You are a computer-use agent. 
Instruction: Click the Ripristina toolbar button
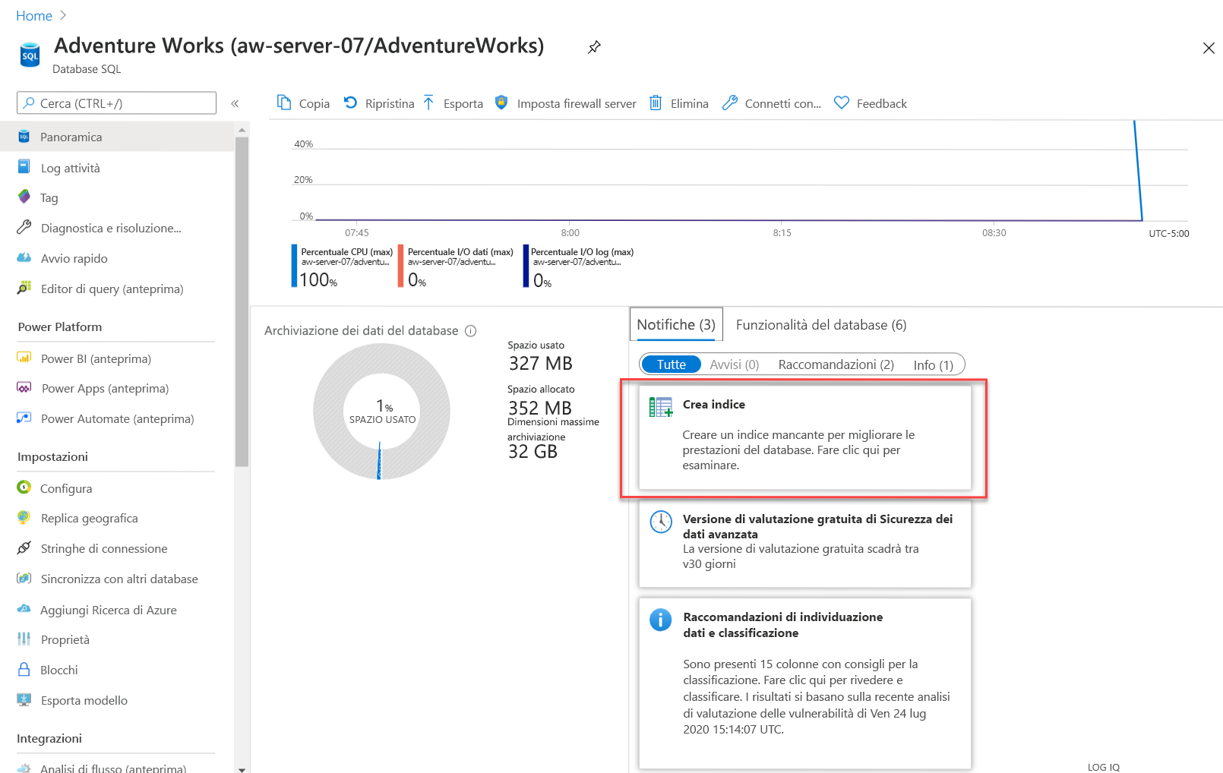(x=379, y=103)
